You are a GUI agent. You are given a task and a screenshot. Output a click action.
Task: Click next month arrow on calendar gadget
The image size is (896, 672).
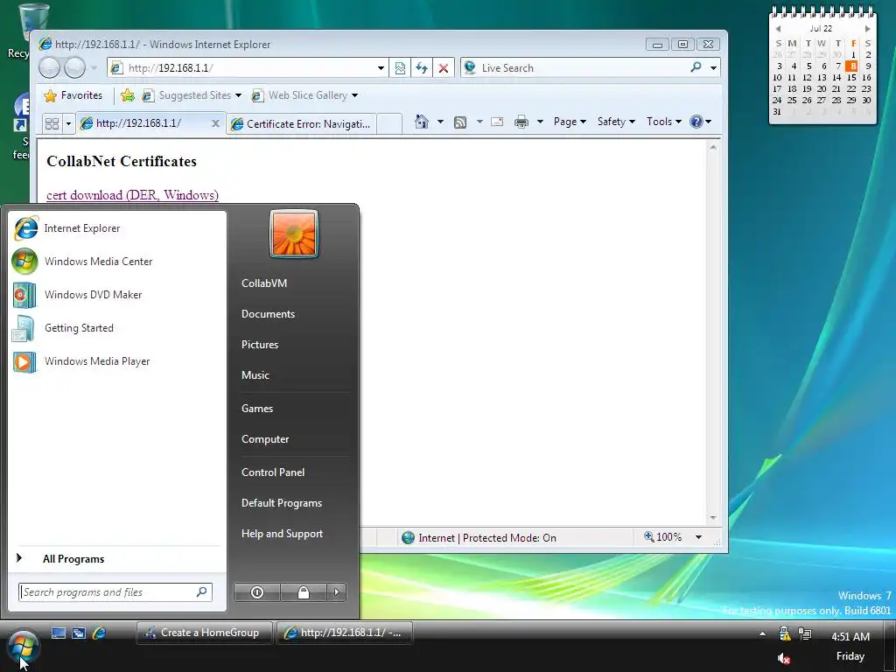[867, 29]
